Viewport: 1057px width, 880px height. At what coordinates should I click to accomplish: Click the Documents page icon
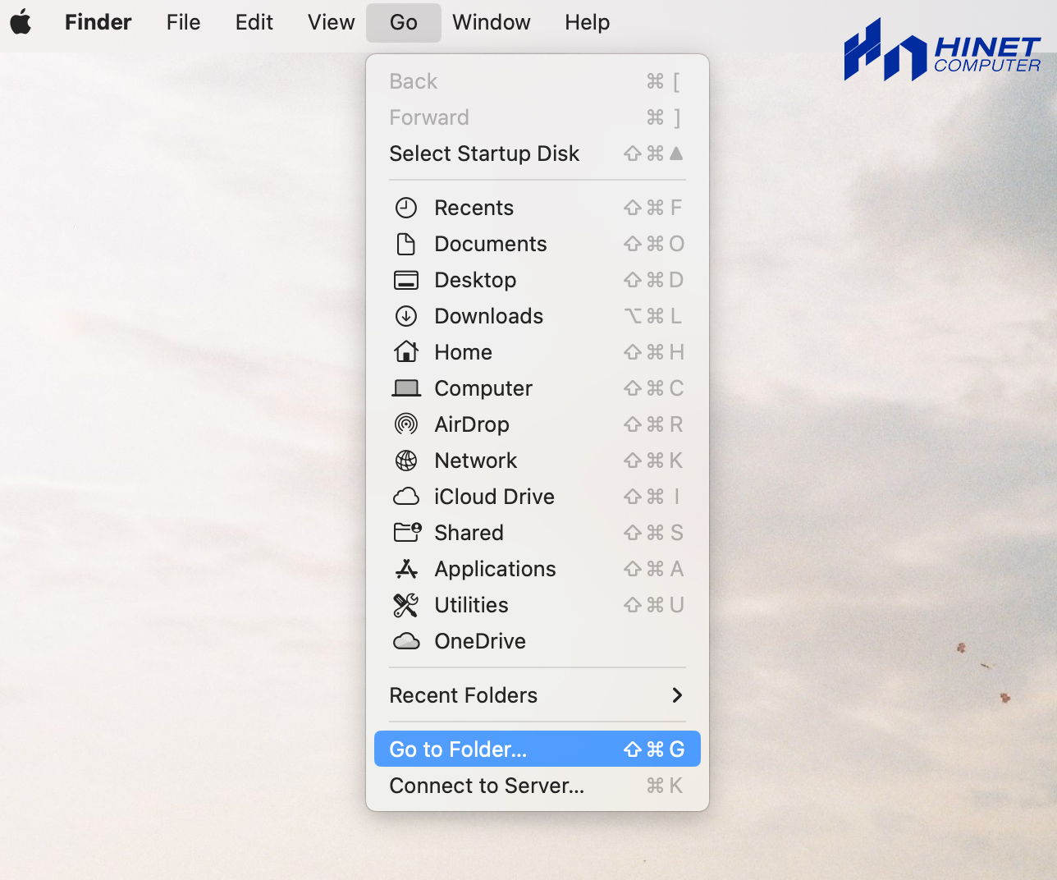[x=406, y=244]
